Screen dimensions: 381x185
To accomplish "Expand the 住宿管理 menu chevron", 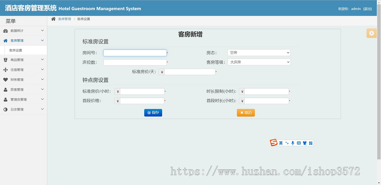I will point(42,69).
